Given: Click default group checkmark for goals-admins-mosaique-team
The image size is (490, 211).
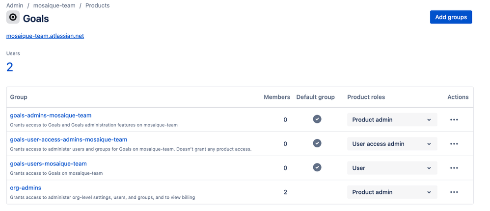Looking at the screenshot, I should [x=317, y=119].
